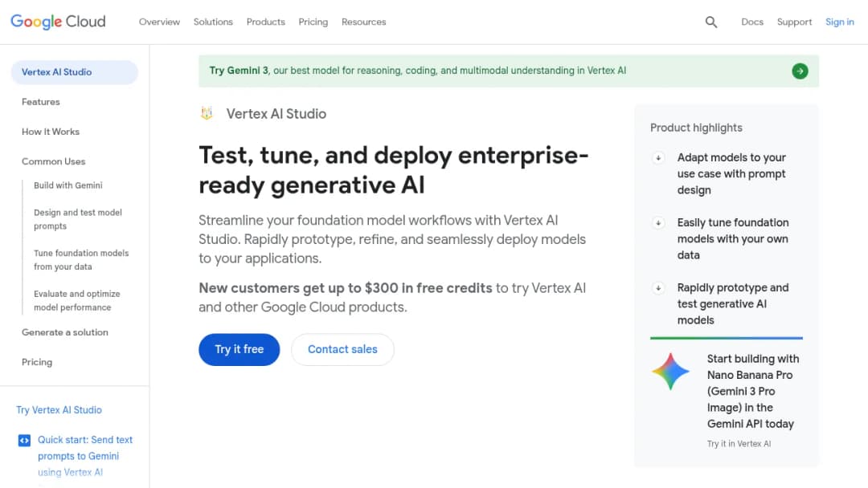
Task: Open the Pricing item in top navigation
Action: pos(313,22)
